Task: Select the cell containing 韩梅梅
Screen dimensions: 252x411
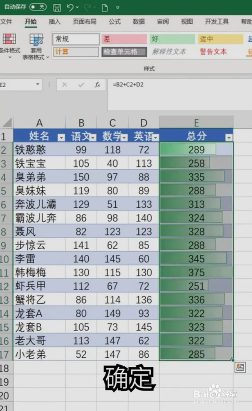Action: pyautogui.click(x=39, y=272)
